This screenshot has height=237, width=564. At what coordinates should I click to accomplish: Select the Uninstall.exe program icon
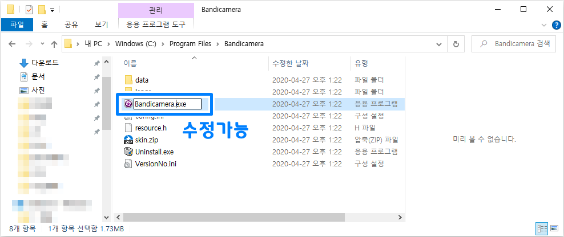(128, 152)
